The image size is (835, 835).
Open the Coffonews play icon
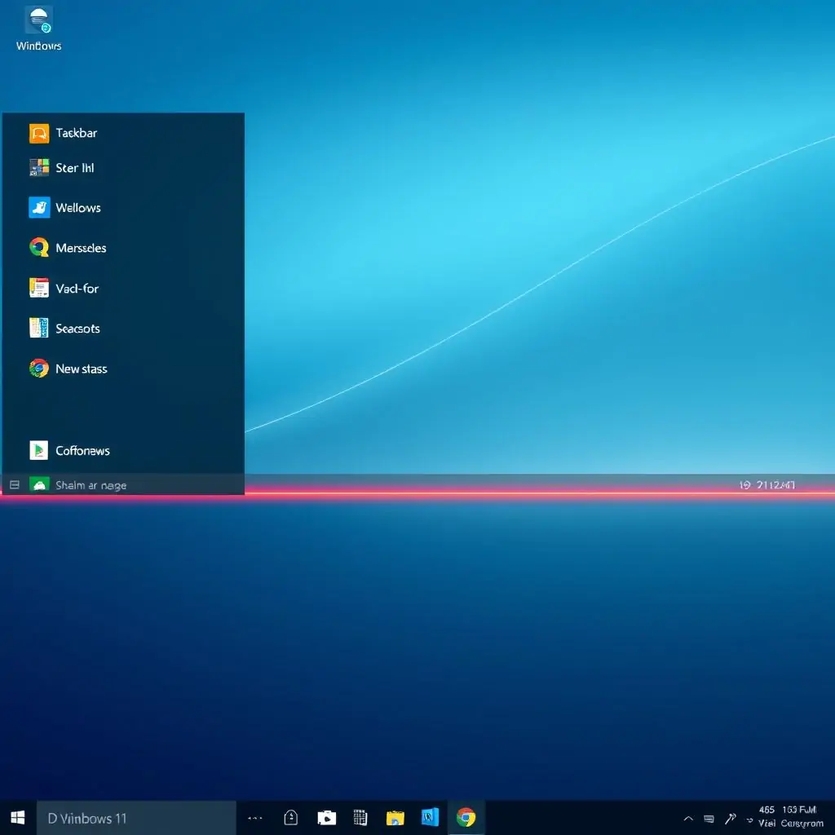38,450
